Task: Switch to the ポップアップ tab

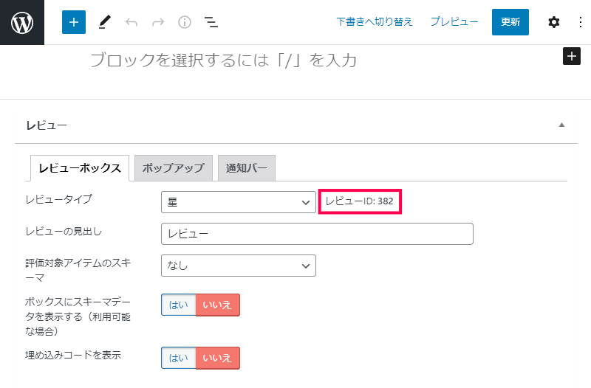Action: pyautogui.click(x=173, y=168)
